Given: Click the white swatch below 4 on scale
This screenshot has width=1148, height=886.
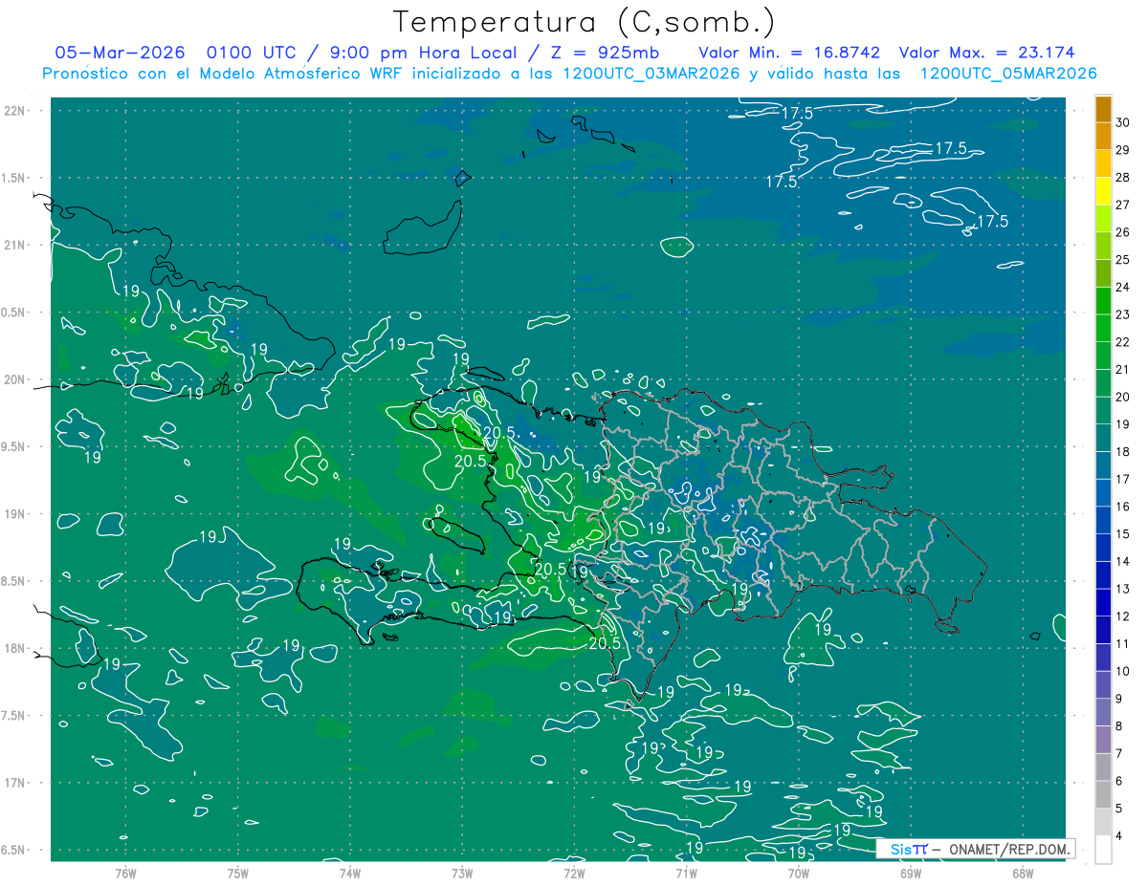Looking at the screenshot, I should coord(1103,850).
